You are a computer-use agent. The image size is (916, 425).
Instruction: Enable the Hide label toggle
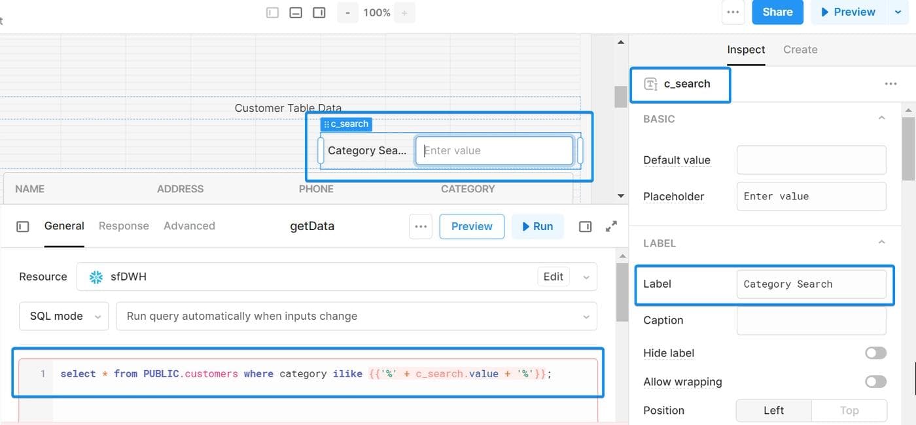[875, 353]
